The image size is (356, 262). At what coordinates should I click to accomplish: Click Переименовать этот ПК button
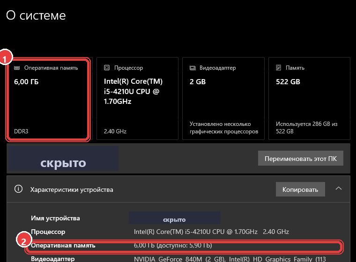[301, 158]
